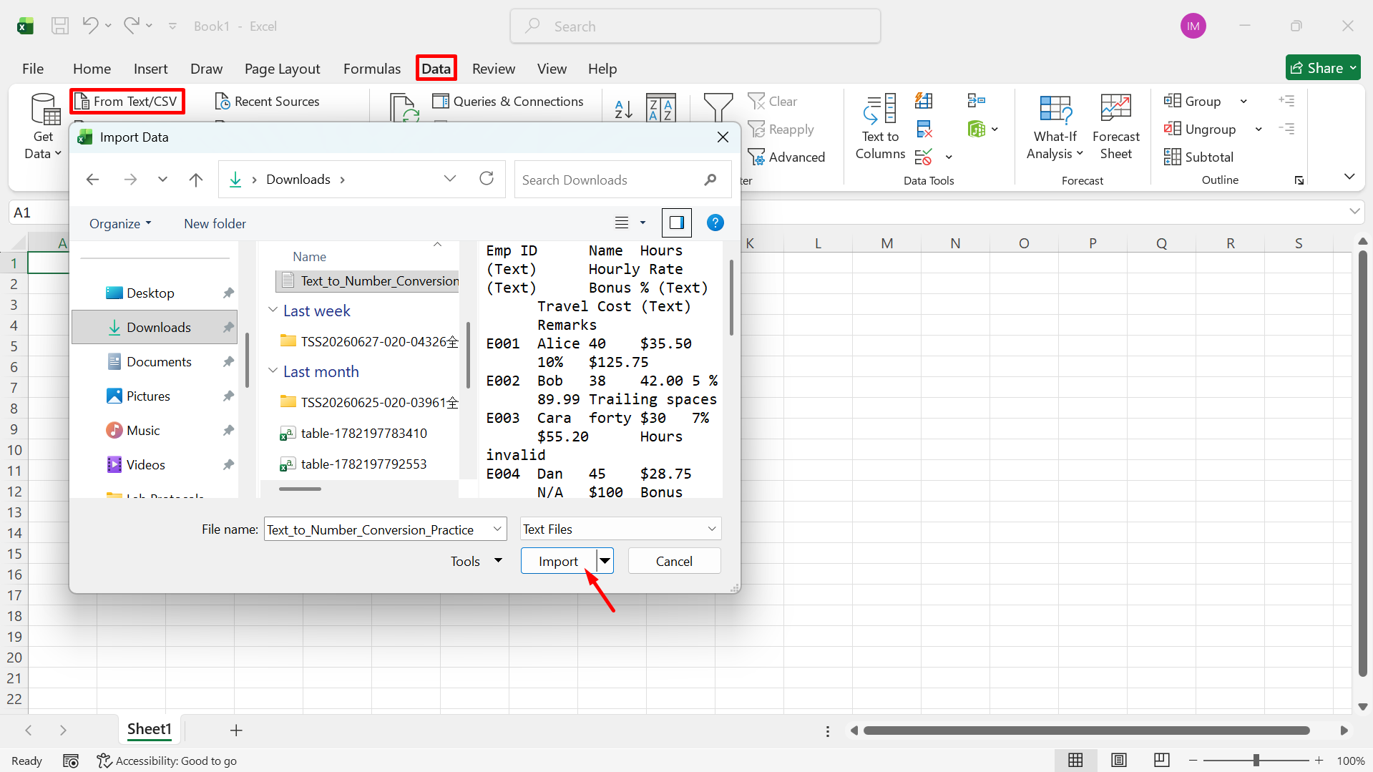Viewport: 1373px width, 772px height.
Task: Switch to the Formulas tab
Action: [x=371, y=69]
